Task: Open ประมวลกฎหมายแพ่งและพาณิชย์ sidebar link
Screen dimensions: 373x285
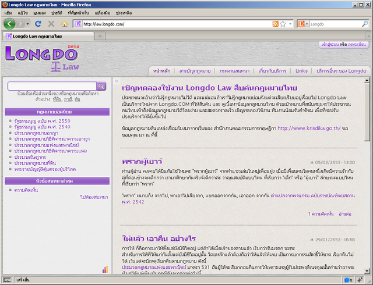Action: pos(47,145)
